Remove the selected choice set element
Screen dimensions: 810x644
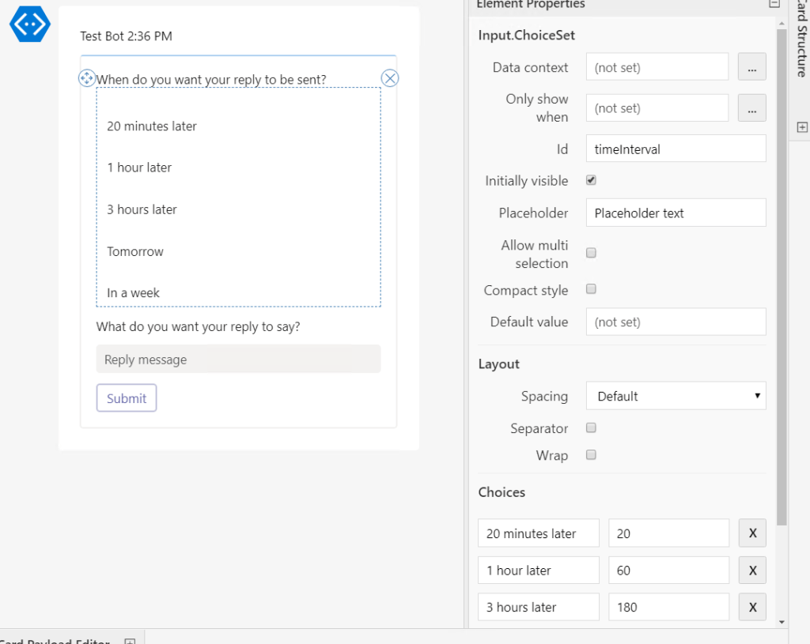390,77
